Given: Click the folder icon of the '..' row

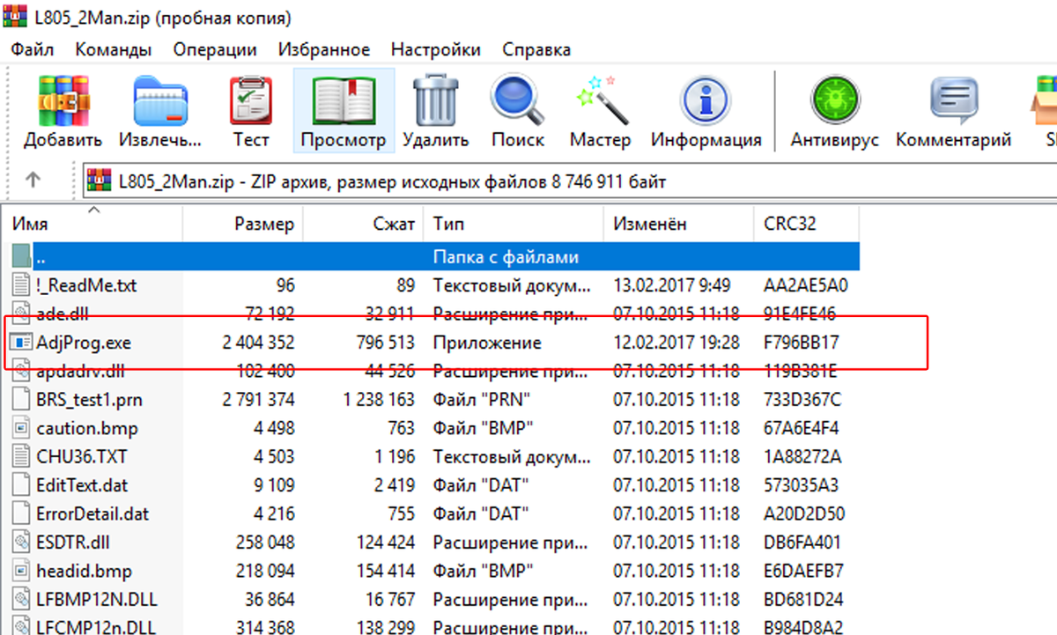Looking at the screenshot, I should (21, 257).
